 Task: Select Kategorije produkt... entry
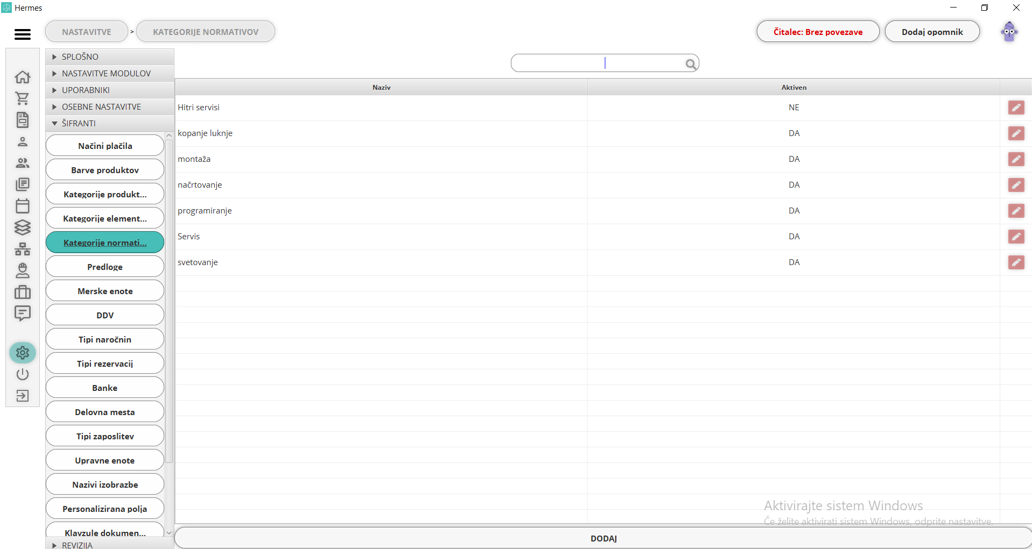coord(105,194)
